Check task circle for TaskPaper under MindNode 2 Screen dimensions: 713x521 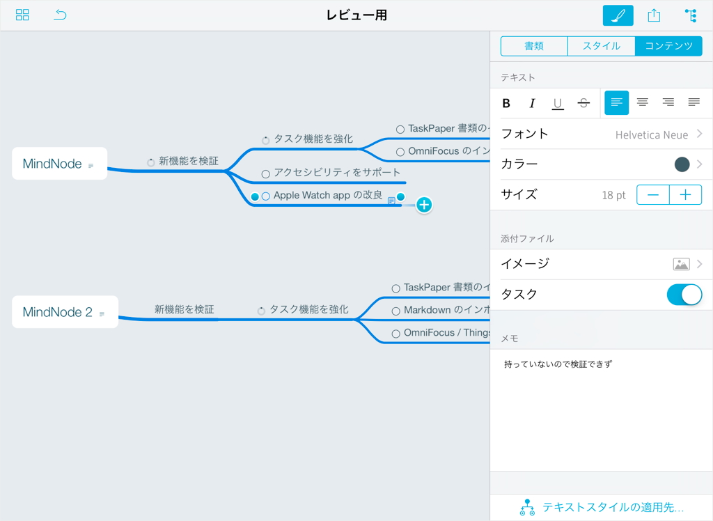click(x=396, y=288)
